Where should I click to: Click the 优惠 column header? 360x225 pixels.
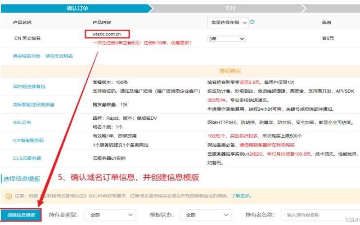coord(327,22)
